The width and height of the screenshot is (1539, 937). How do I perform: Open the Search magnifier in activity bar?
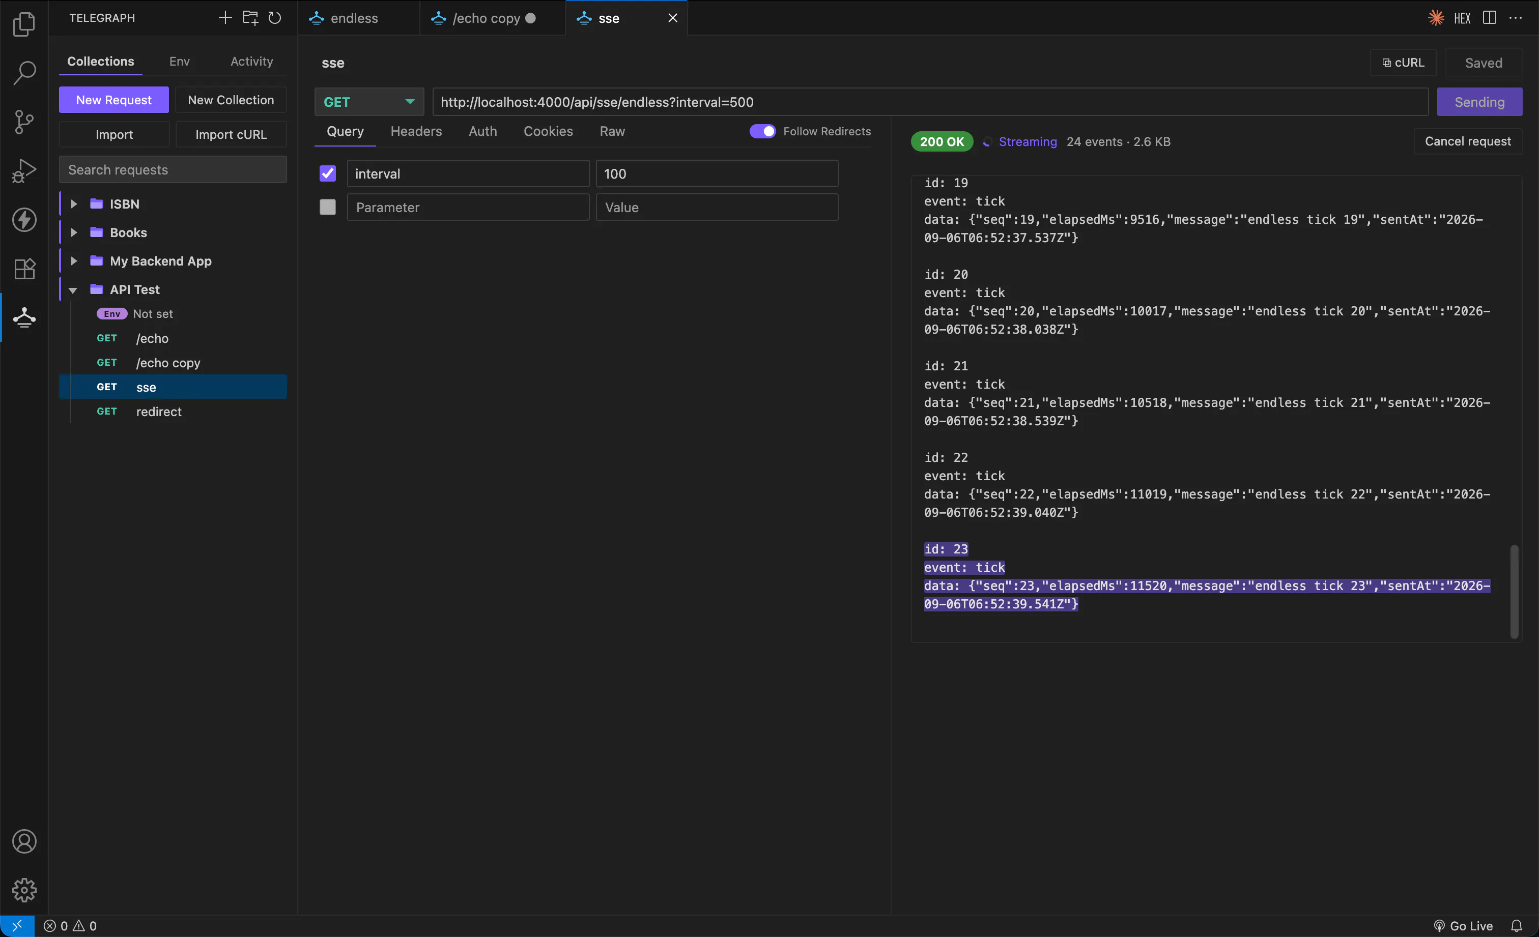click(x=24, y=72)
